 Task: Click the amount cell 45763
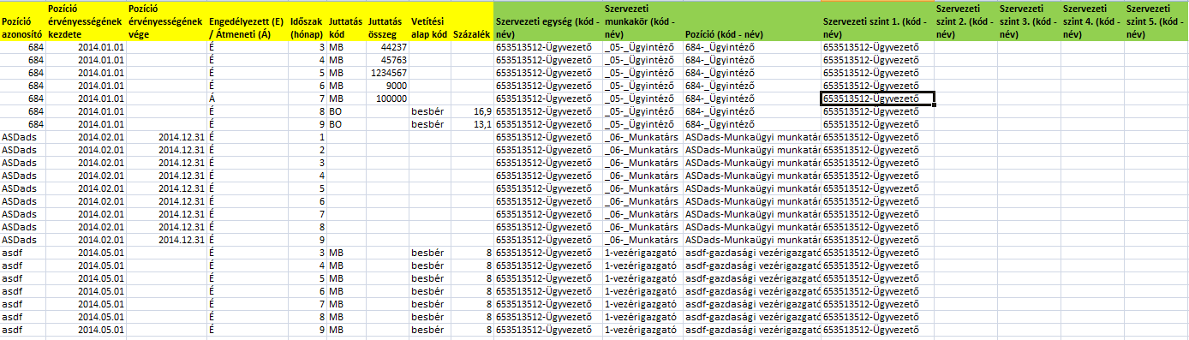click(x=387, y=60)
